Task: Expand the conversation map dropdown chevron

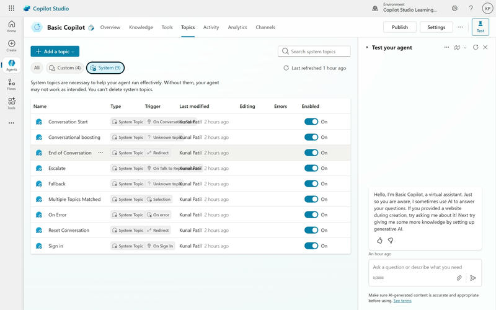Action: (x=465, y=47)
